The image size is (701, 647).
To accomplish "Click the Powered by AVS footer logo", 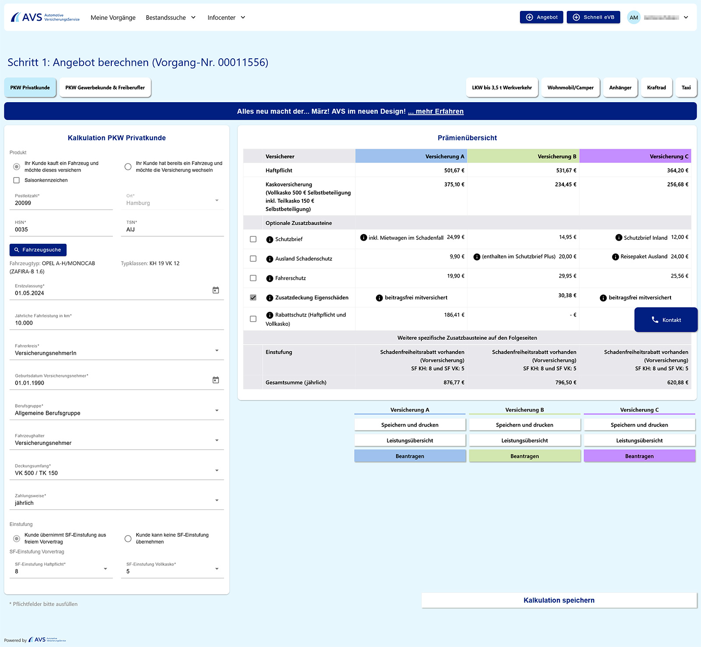I will 47,640.
